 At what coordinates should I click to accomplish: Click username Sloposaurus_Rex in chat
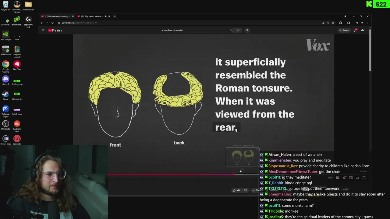tap(283, 166)
